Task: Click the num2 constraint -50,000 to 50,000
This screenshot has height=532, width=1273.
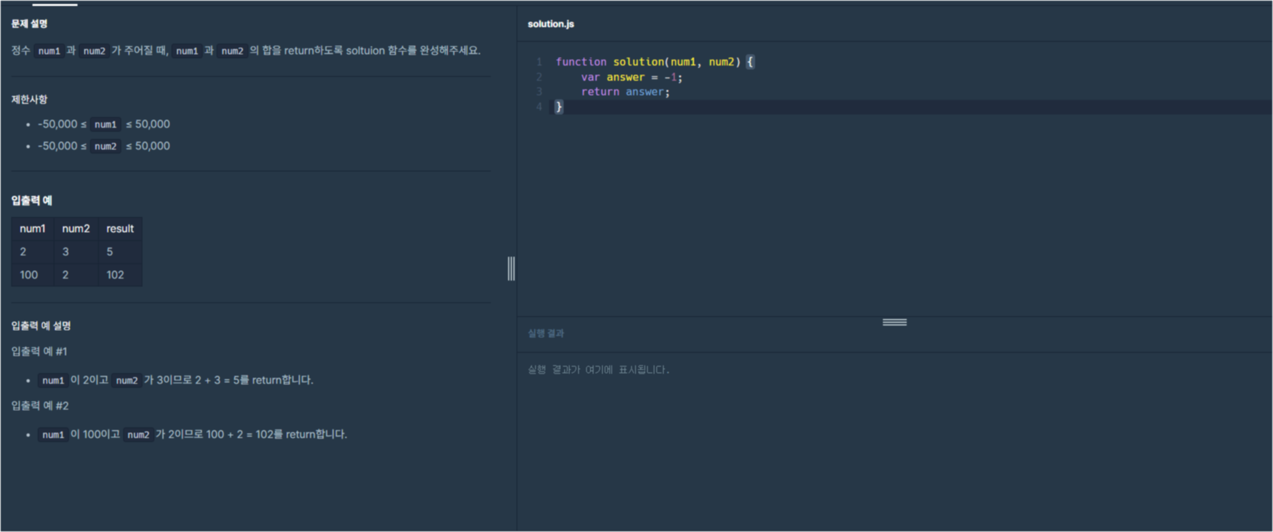Action: point(104,146)
